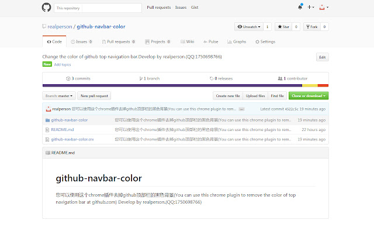Screen dimensions: 374x234
Task: Open the plus create-new dropdown
Action: tap(310, 7)
